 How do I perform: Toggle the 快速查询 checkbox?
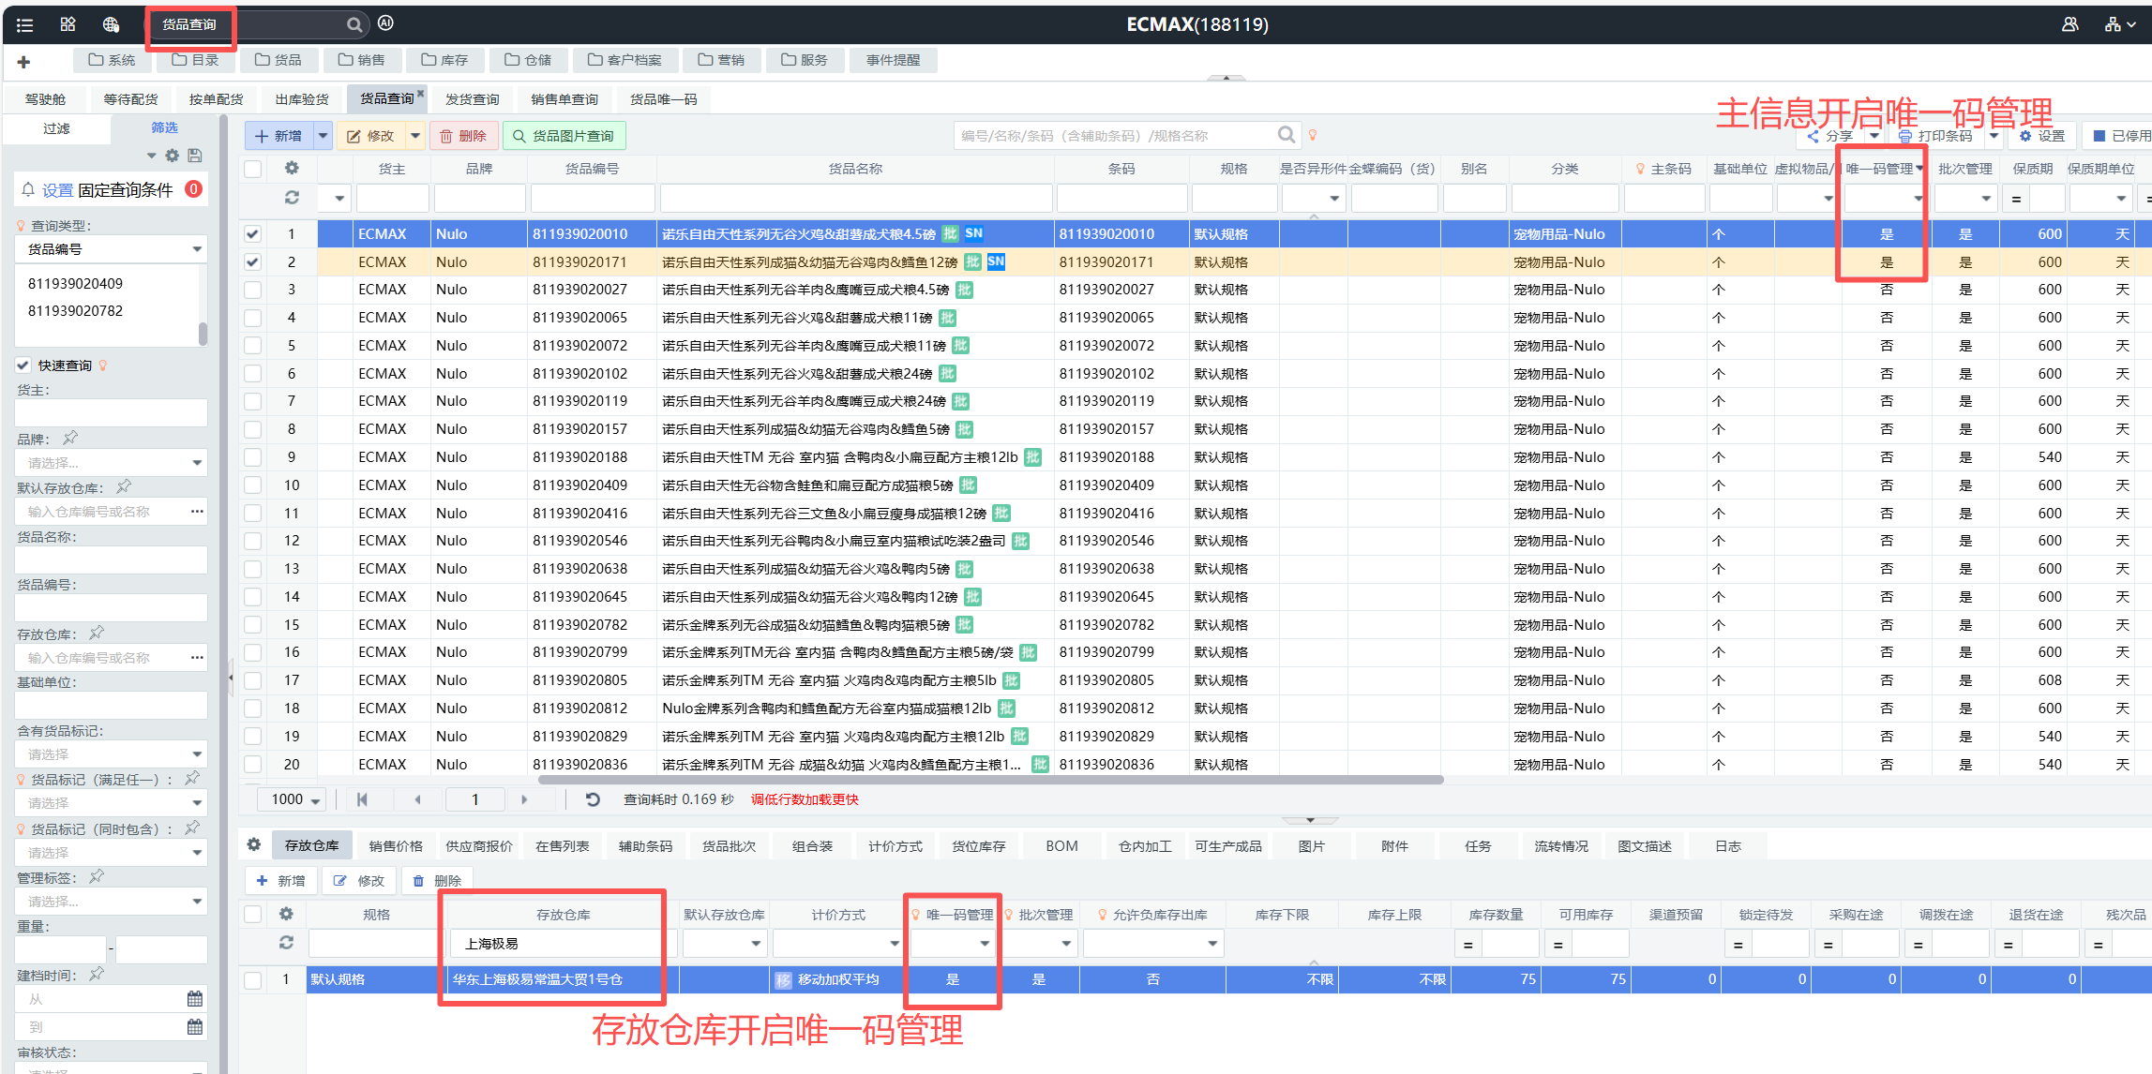23,365
